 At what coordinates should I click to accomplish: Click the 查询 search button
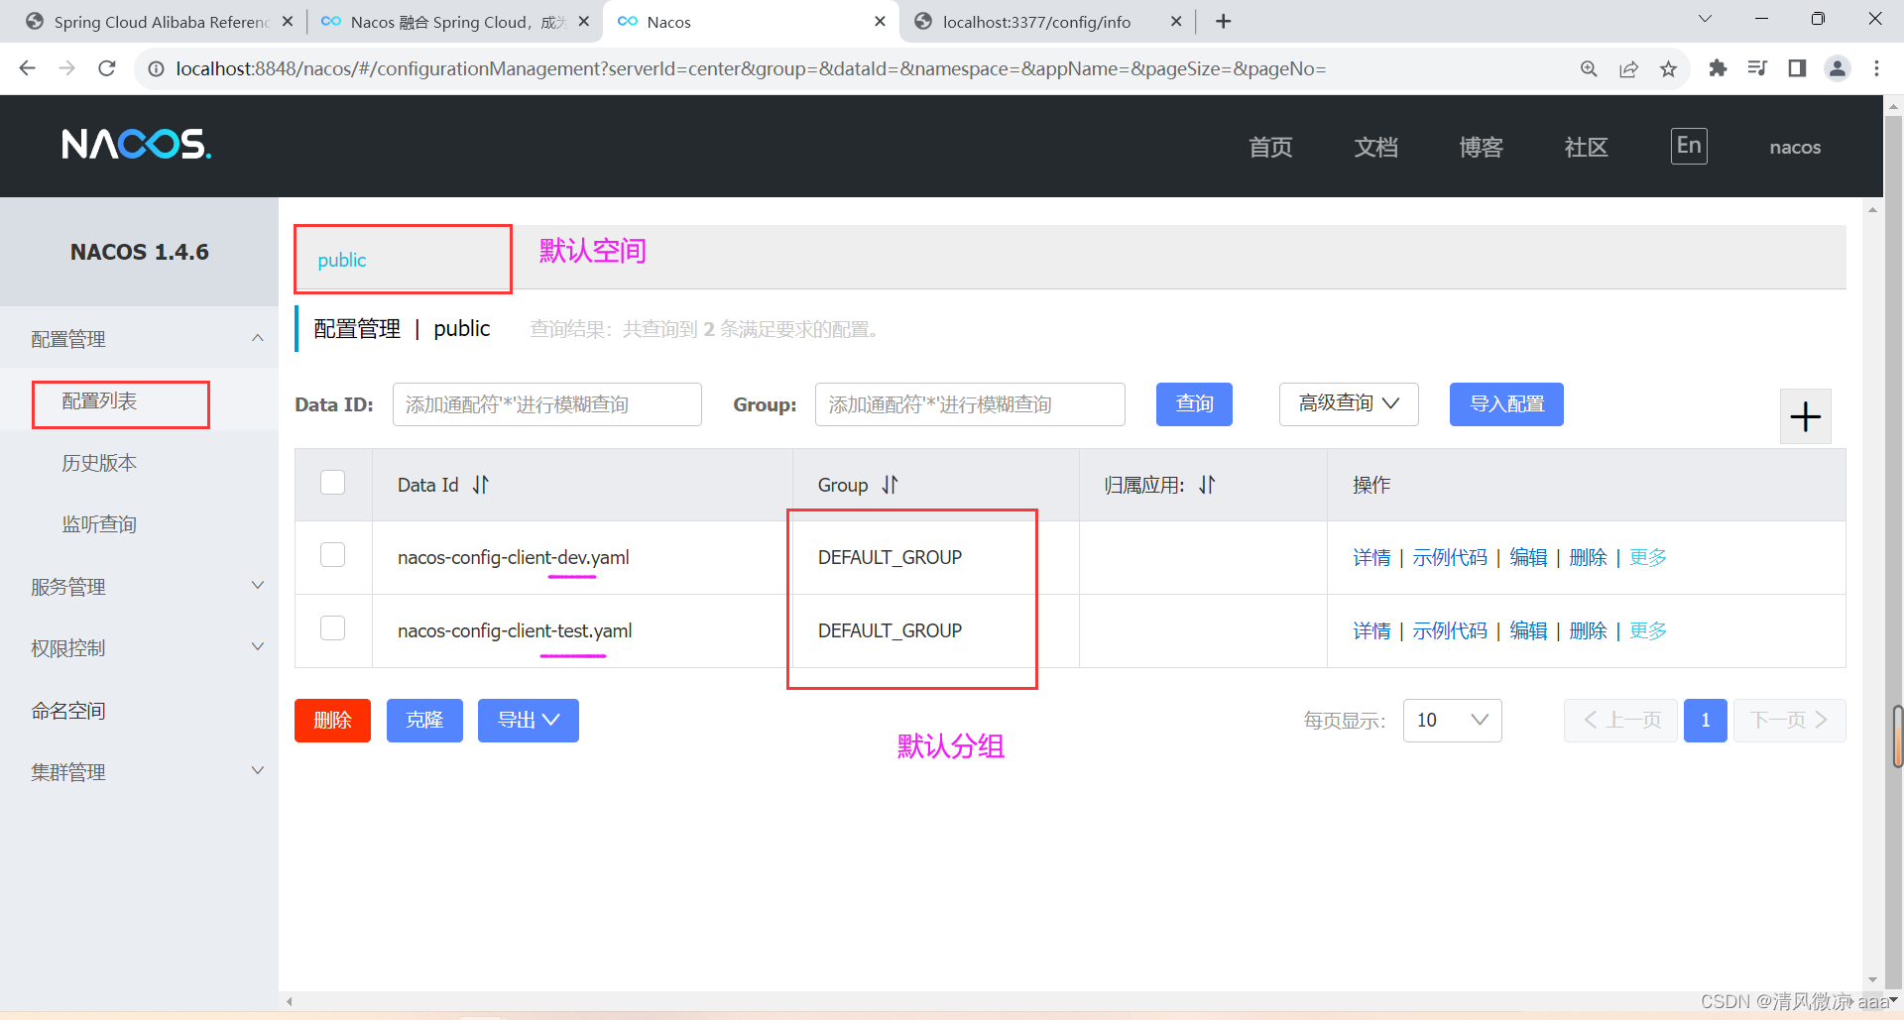(1194, 404)
